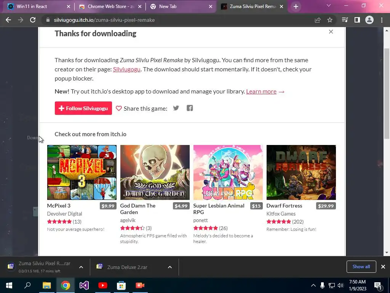Expand options for Zuma Deluxe 2.rar download
The width and height of the screenshot is (390, 293).
tap(170, 267)
